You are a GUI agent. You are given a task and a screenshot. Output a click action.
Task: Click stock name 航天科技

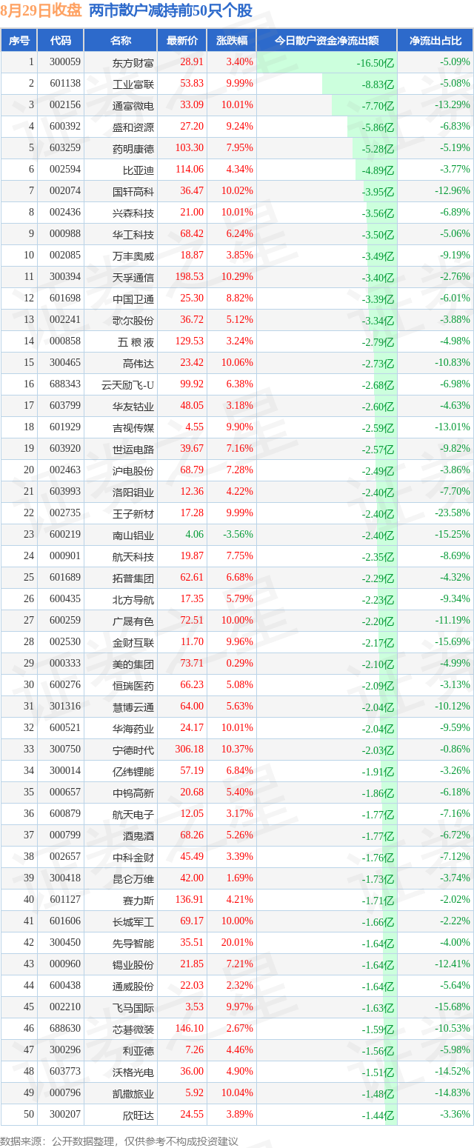133,557
